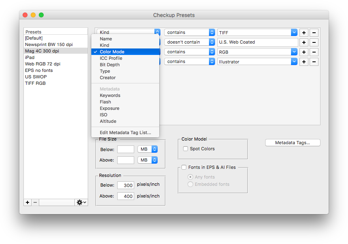This screenshot has height=244, width=348.
Task: Open the presets gear action menu
Action: coord(81,202)
